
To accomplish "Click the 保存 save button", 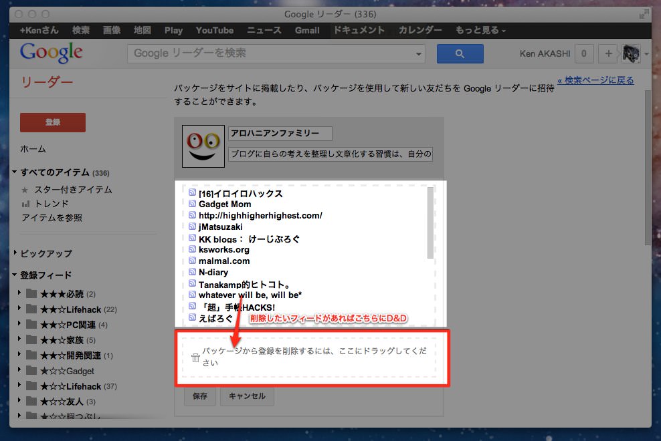I will (x=200, y=396).
